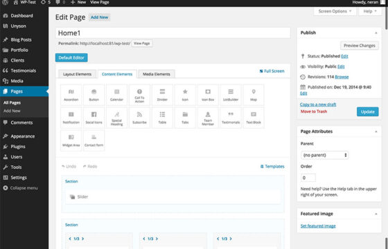
Task: Add a Divider element
Action: (x=162, y=95)
